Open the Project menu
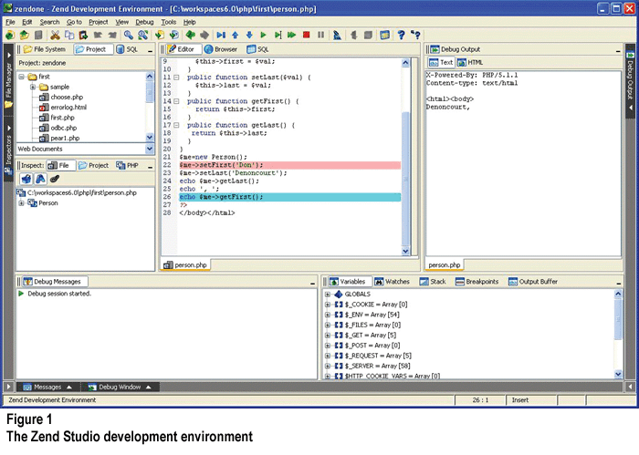Screen dimensions: 639x455 point(99,22)
